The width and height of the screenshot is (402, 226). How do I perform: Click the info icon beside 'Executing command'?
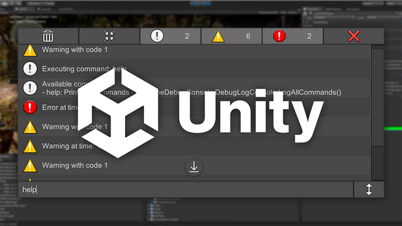[x=30, y=68]
